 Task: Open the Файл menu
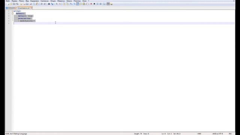coord(7,1)
